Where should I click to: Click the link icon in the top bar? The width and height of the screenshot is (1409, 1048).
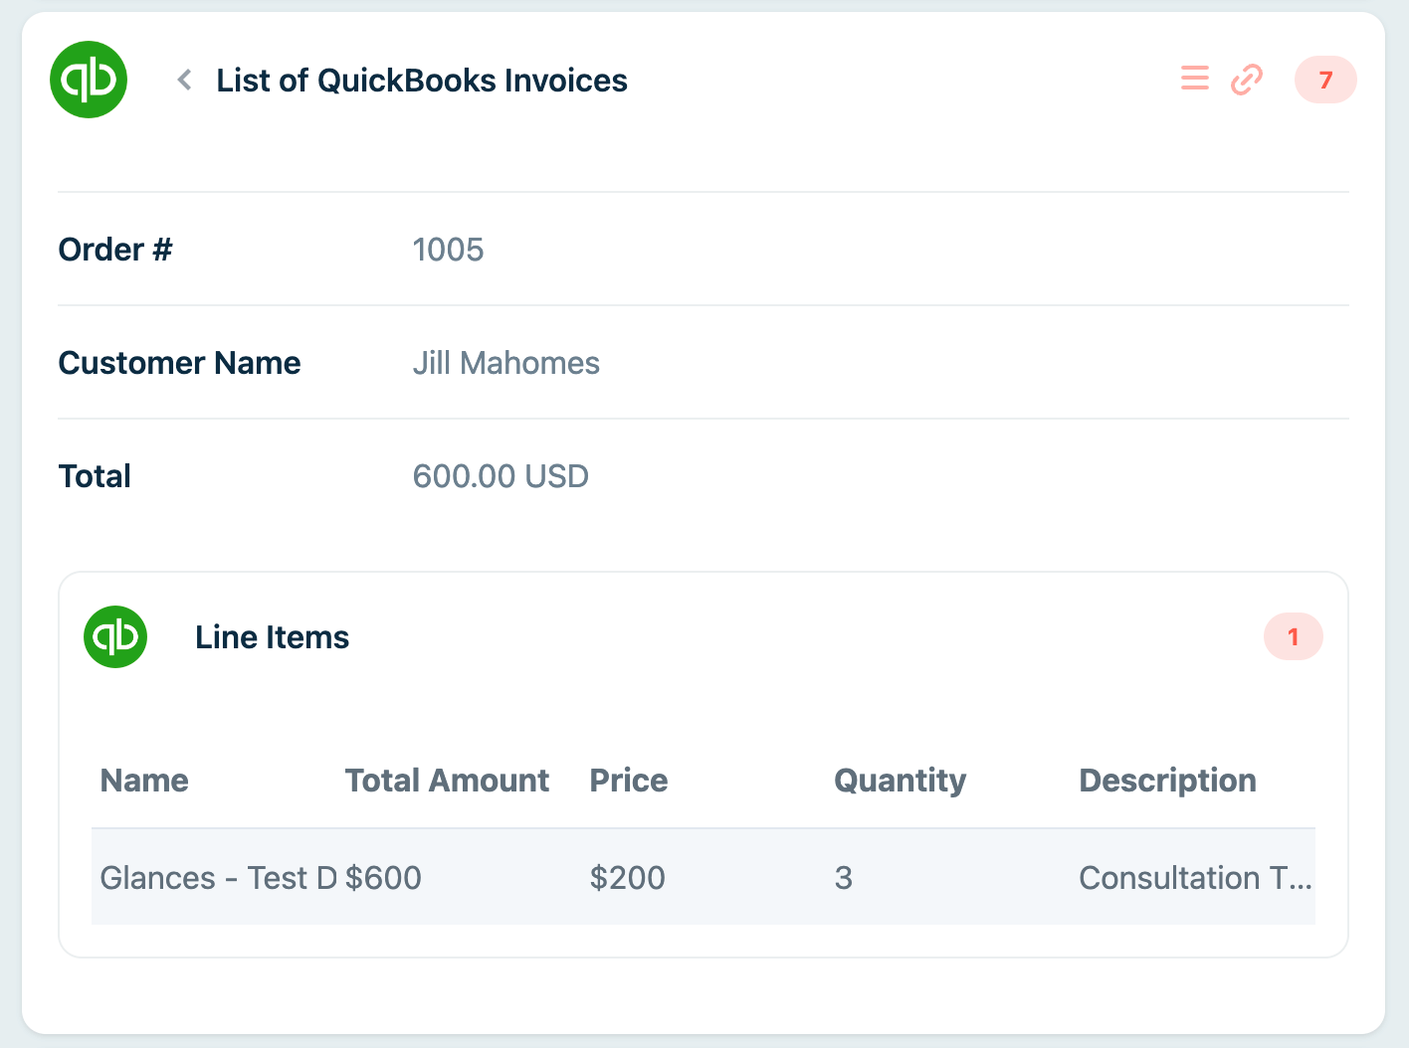1246,79
